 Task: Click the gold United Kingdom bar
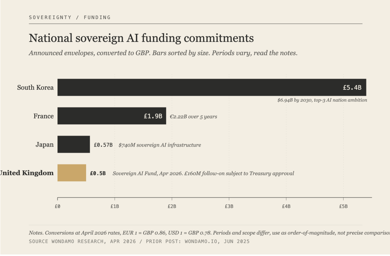tap(72, 173)
